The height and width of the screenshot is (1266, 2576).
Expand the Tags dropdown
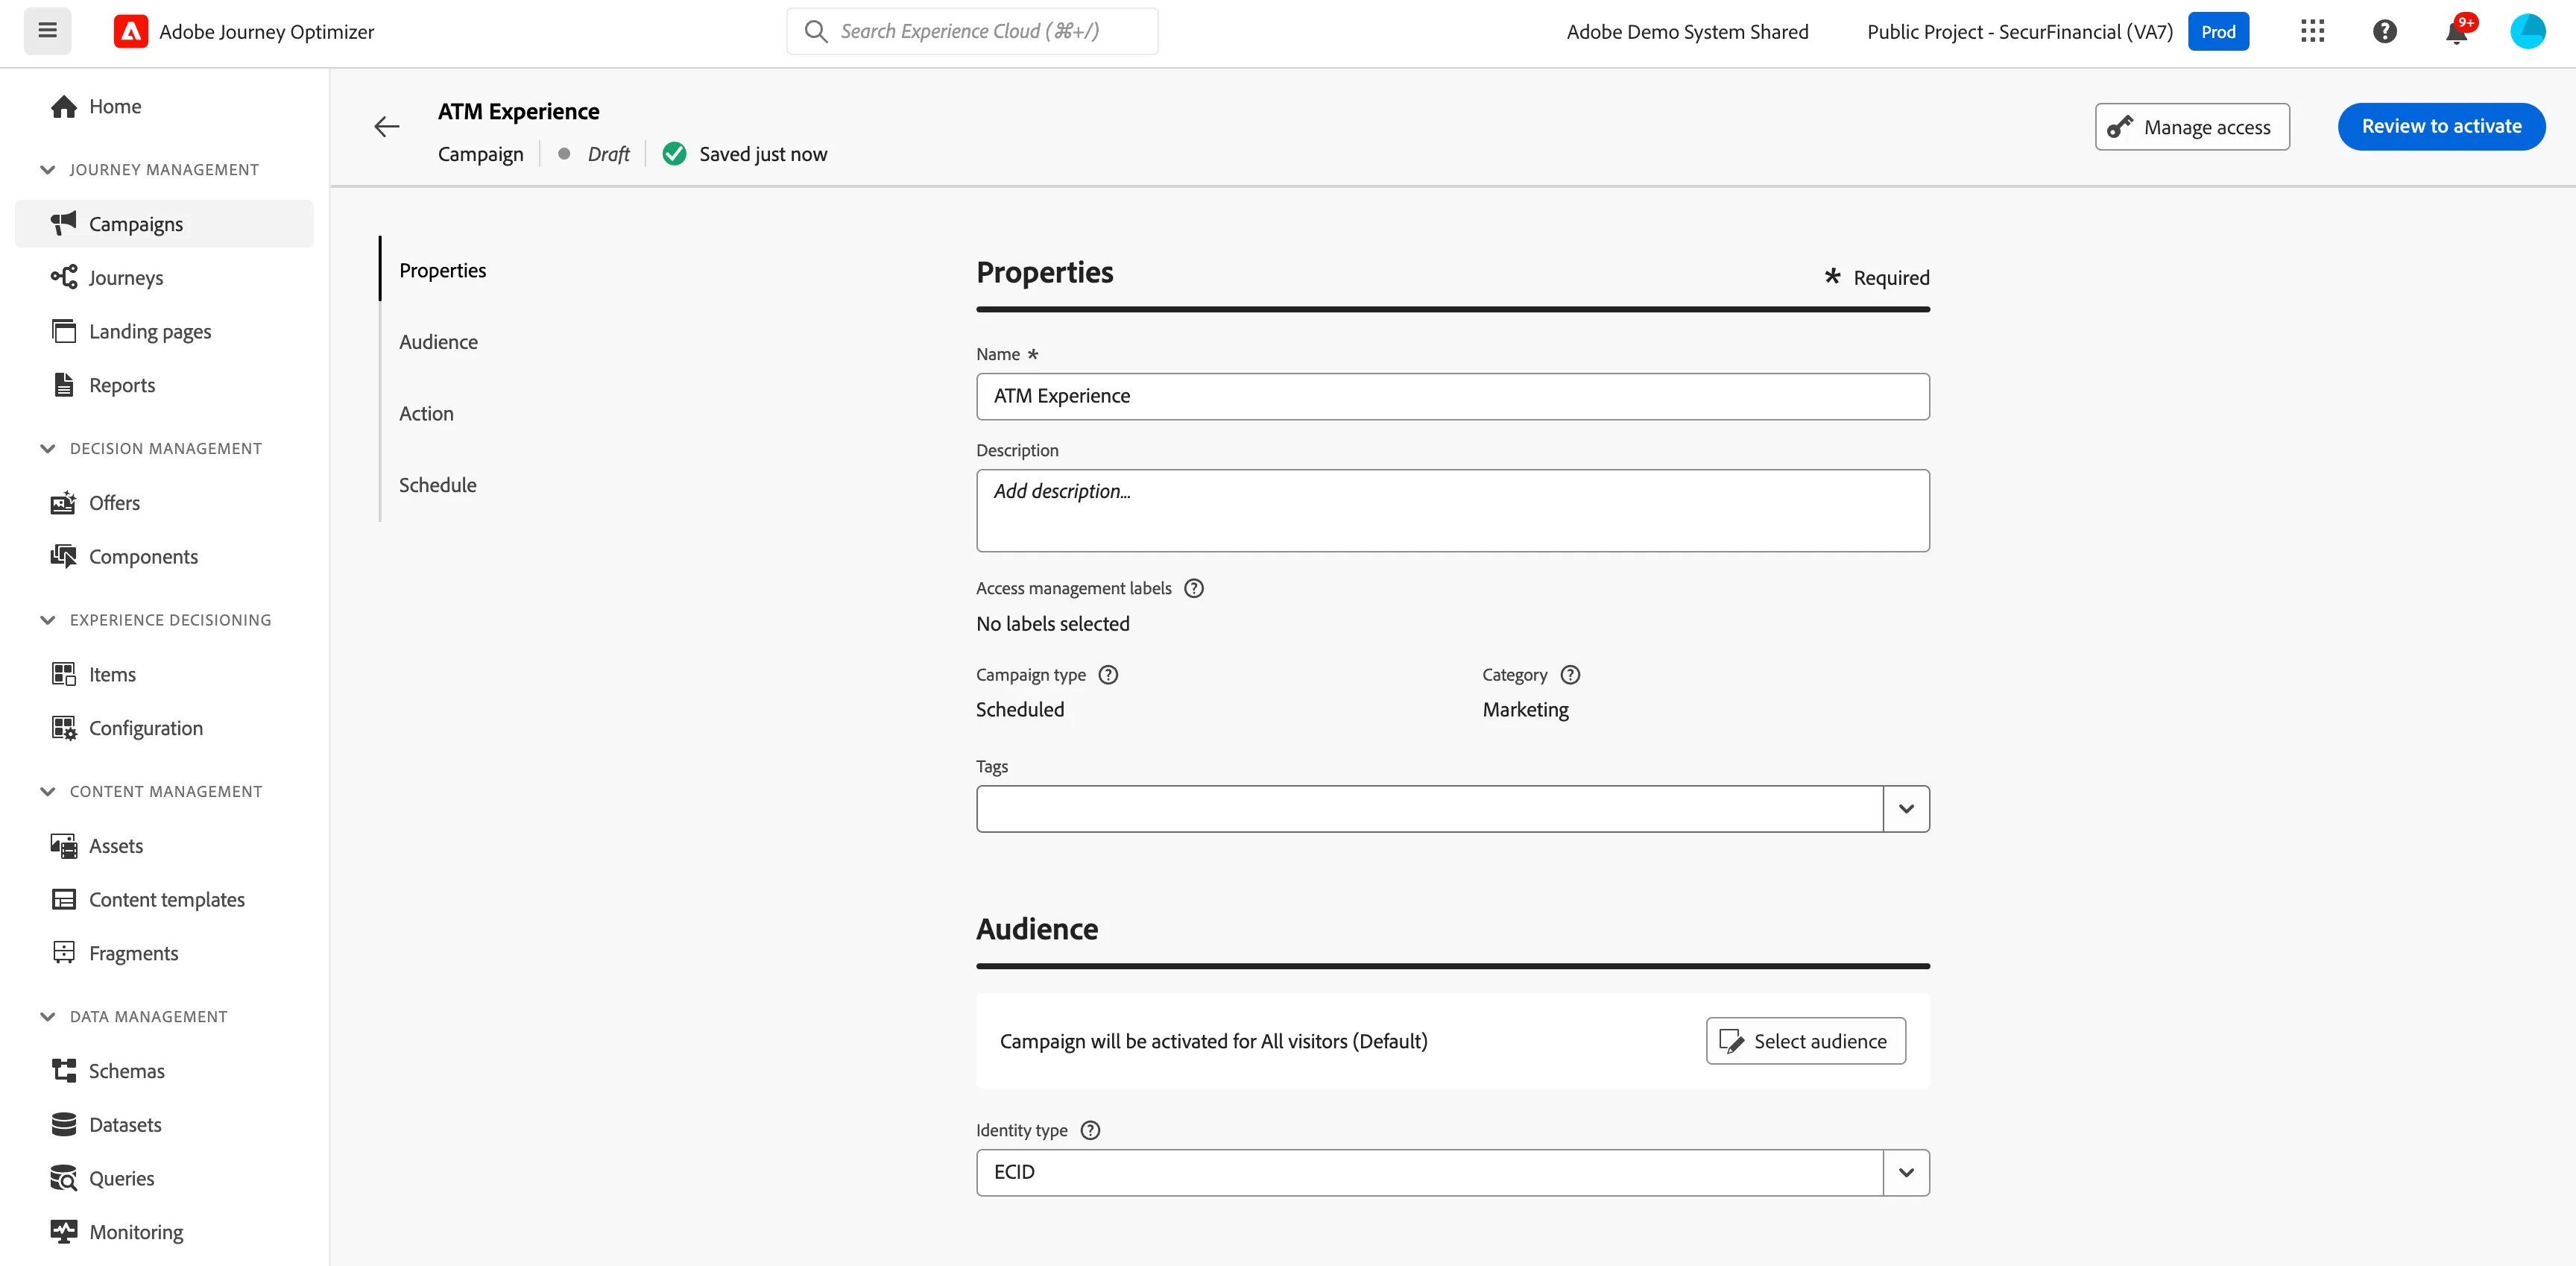1906,809
